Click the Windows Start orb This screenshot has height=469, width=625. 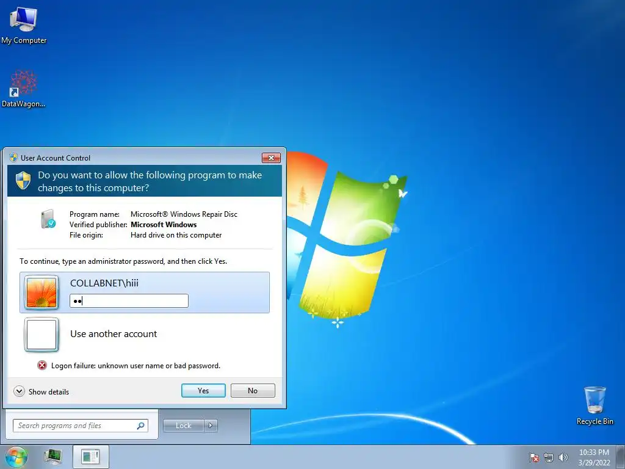pyautogui.click(x=16, y=457)
